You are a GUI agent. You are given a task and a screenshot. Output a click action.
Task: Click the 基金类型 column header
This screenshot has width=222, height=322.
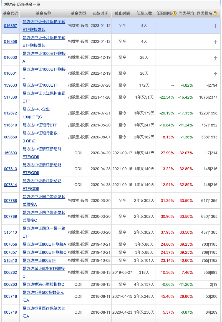pos(78,13)
